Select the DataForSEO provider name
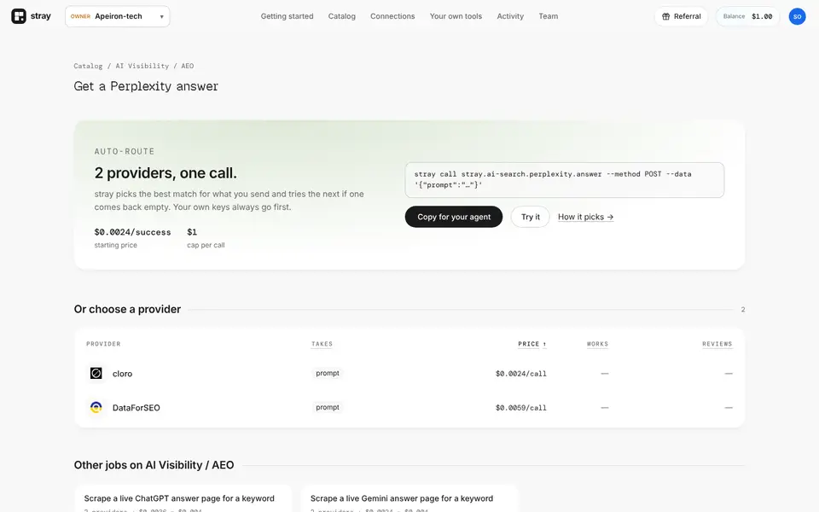 pos(136,408)
